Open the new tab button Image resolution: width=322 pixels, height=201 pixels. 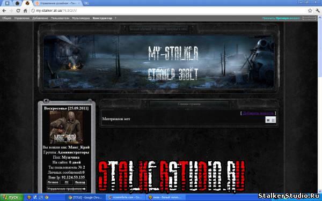coord(86,3)
